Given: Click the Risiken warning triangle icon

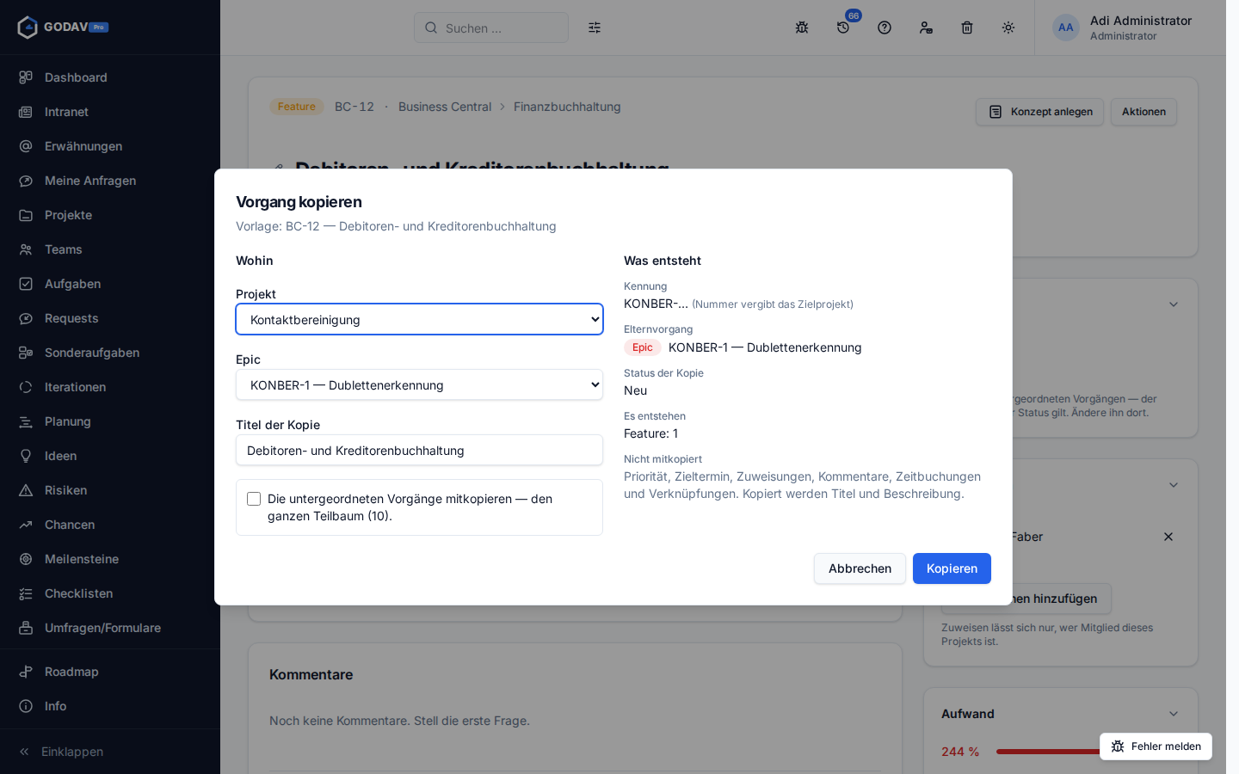Looking at the screenshot, I should pyautogui.click(x=26, y=490).
